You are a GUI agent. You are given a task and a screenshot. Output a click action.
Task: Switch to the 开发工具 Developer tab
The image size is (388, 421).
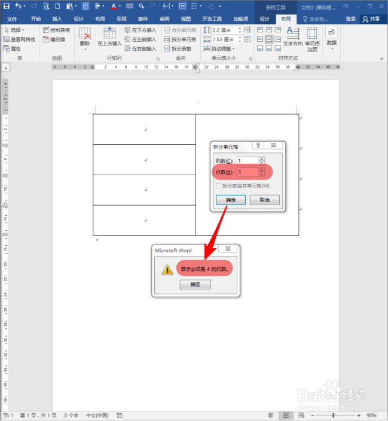[212, 19]
